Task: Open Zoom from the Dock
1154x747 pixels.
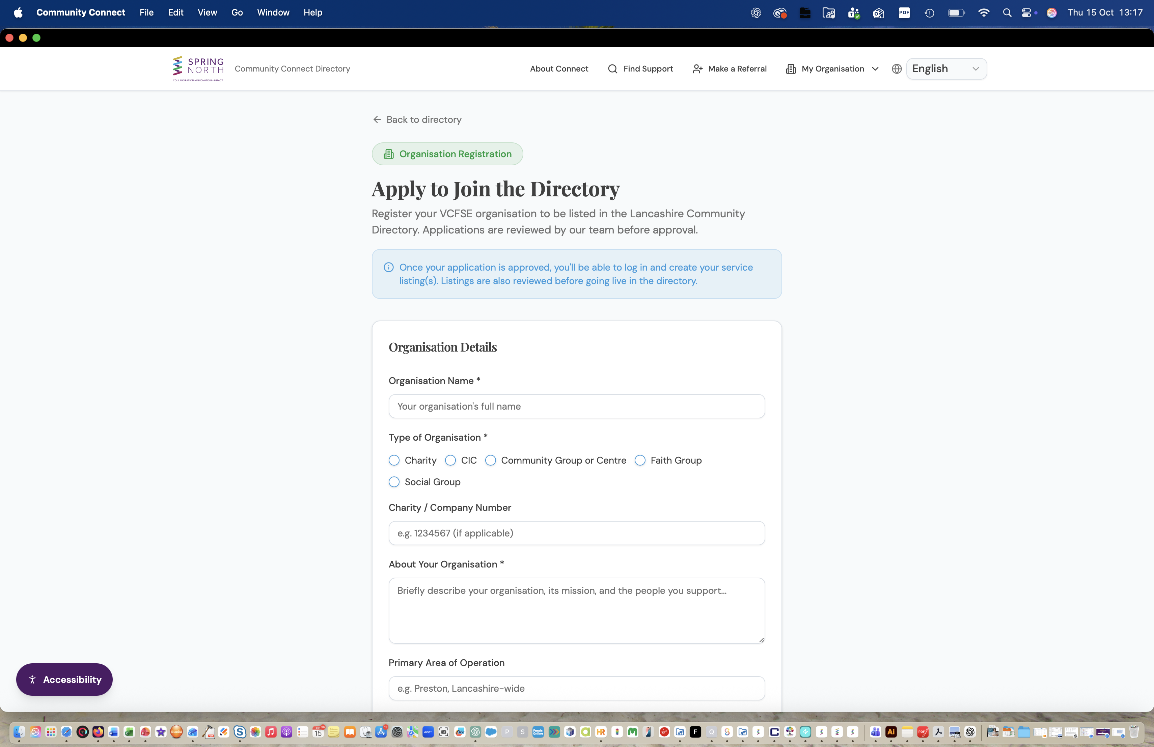Action: point(428,731)
